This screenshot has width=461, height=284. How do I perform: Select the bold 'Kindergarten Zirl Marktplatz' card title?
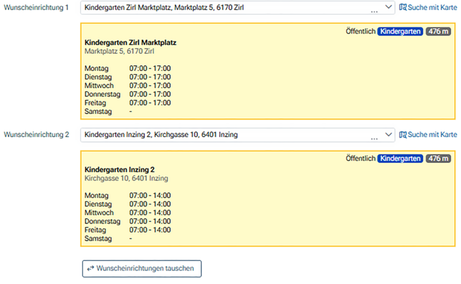(130, 42)
